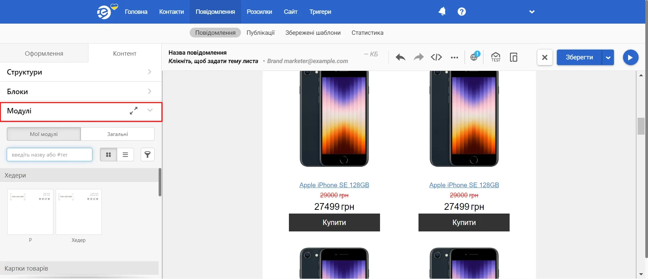Open Контакти in the top navigation
Viewport: 648px width, 279px height.
pos(171,12)
